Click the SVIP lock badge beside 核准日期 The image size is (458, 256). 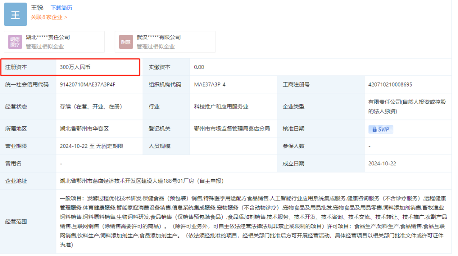coord(380,129)
